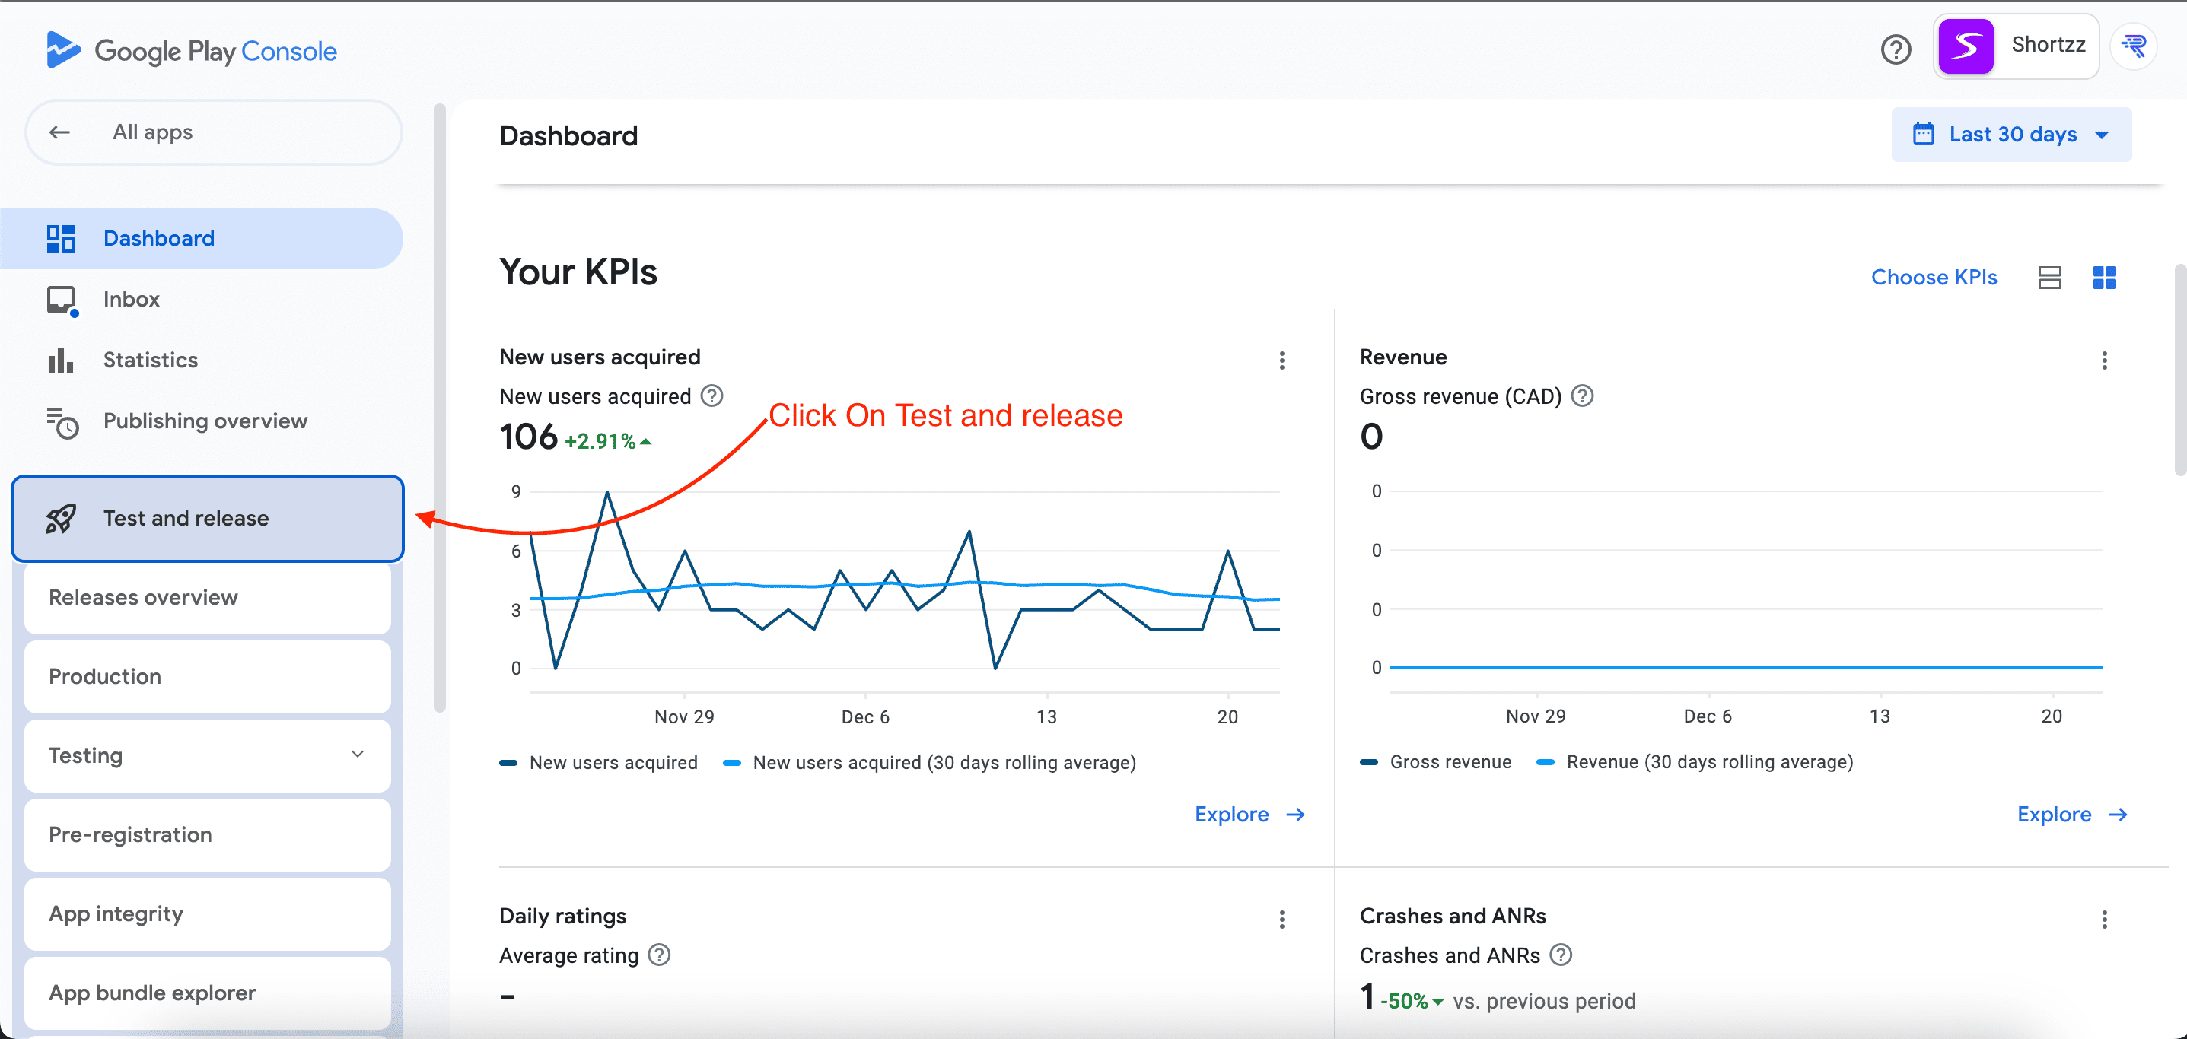Click the Google Play Console logo

[x=190, y=50]
